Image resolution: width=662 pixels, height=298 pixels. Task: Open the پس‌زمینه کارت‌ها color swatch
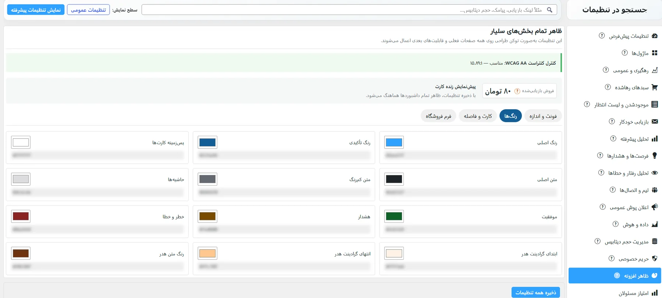[x=21, y=142]
